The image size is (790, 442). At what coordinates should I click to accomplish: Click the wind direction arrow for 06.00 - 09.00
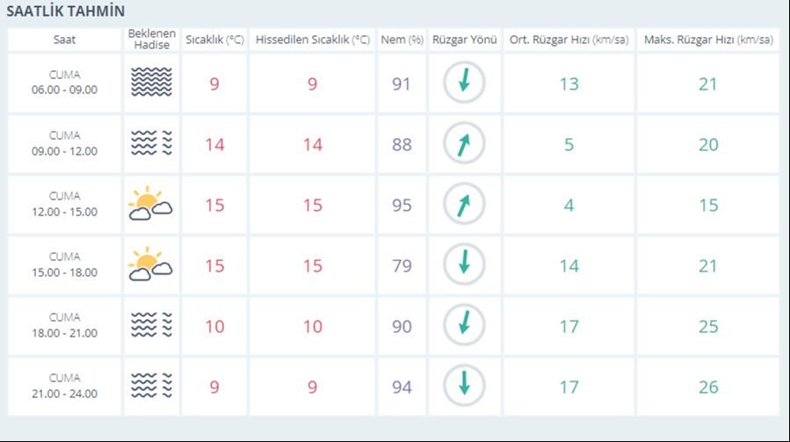[x=464, y=83]
